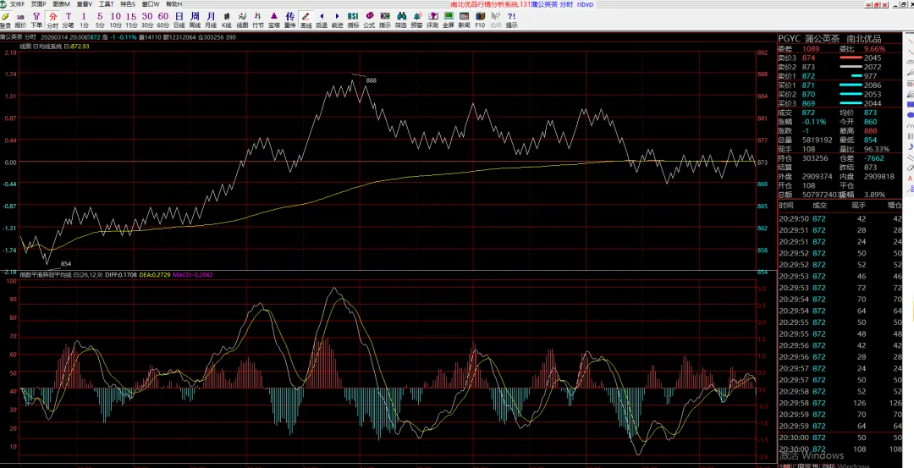Open the RSI 指标 indicator icon
This screenshot has width=914, height=468.
coord(353,19)
